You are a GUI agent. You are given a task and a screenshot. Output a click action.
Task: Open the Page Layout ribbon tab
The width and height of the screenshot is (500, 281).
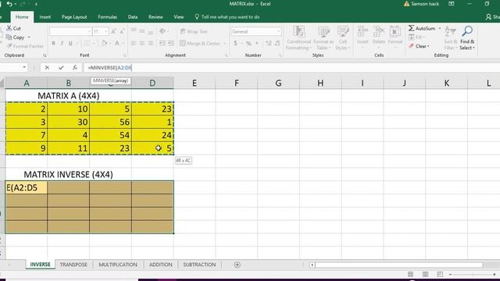(x=74, y=17)
